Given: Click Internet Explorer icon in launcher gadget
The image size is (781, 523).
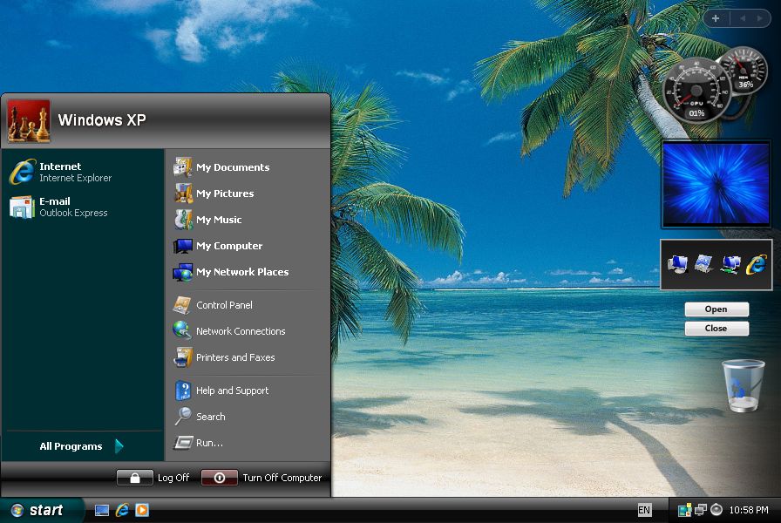Looking at the screenshot, I should 756,264.
